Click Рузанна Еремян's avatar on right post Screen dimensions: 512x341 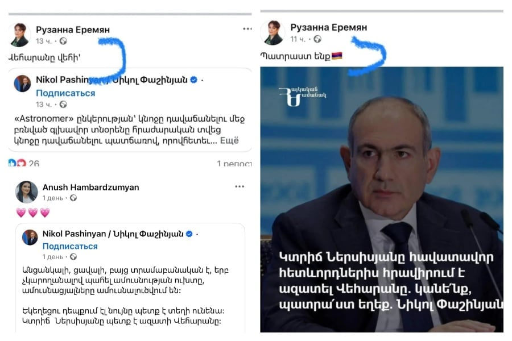coord(272,32)
